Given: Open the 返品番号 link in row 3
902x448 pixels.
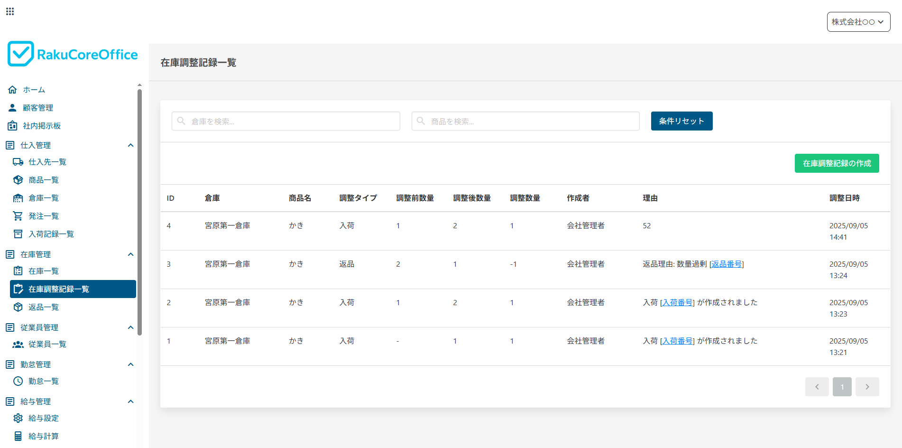Looking at the screenshot, I should tap(727, 264).
